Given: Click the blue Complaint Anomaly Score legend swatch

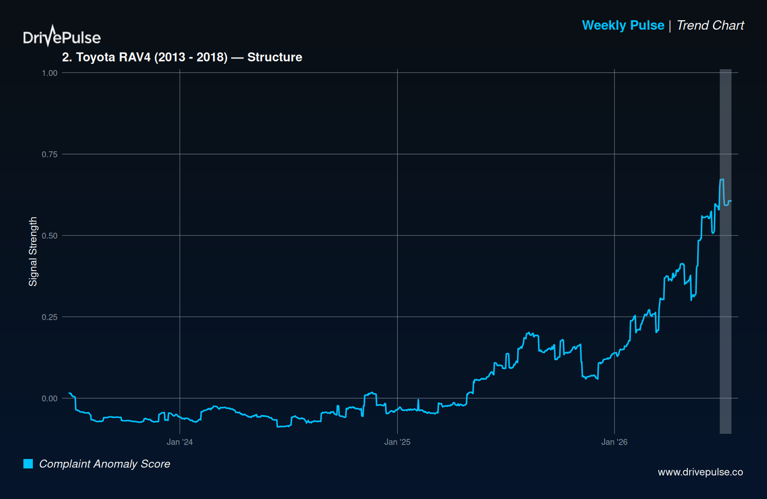Looking at the screenshot, I should (x=28, y=463).
